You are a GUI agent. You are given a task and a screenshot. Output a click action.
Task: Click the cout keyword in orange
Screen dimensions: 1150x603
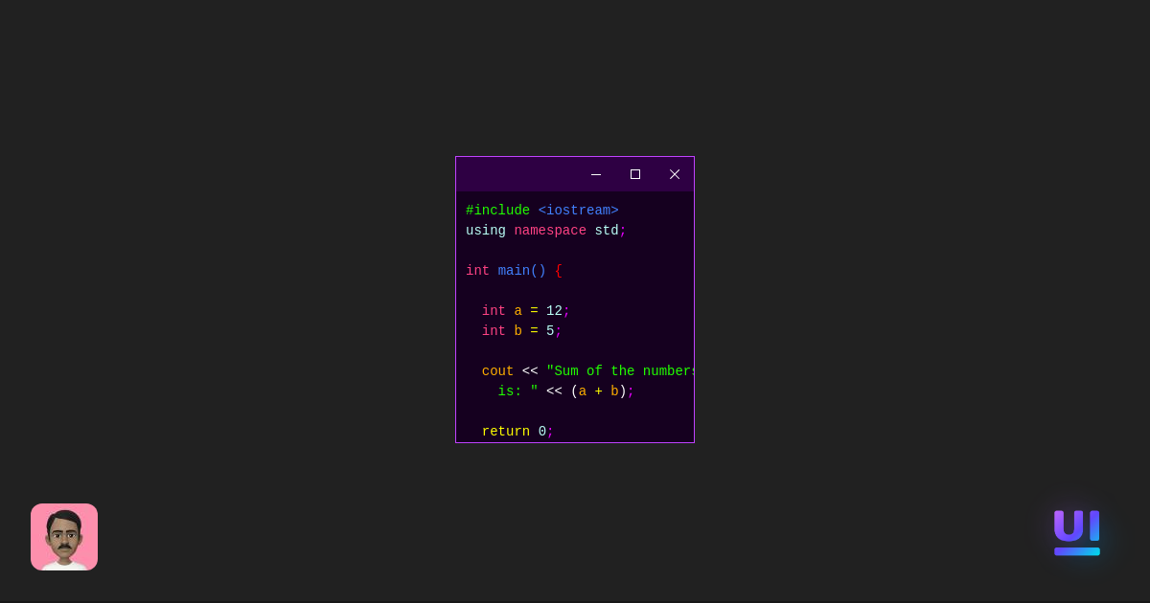coord(497,370)
